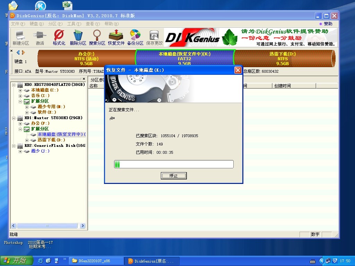This screenshot has width=355, height=266.
Task: Click the shield tray icon
Action: tap(335, 261)
